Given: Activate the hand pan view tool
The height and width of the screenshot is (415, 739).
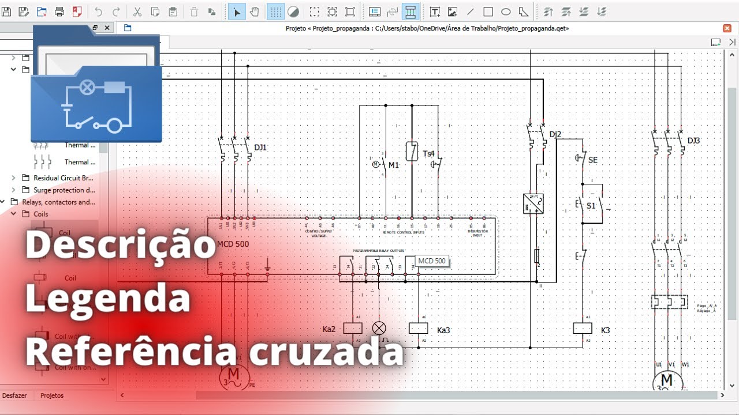Looking at the screenshot, I should tap(255, 12).
